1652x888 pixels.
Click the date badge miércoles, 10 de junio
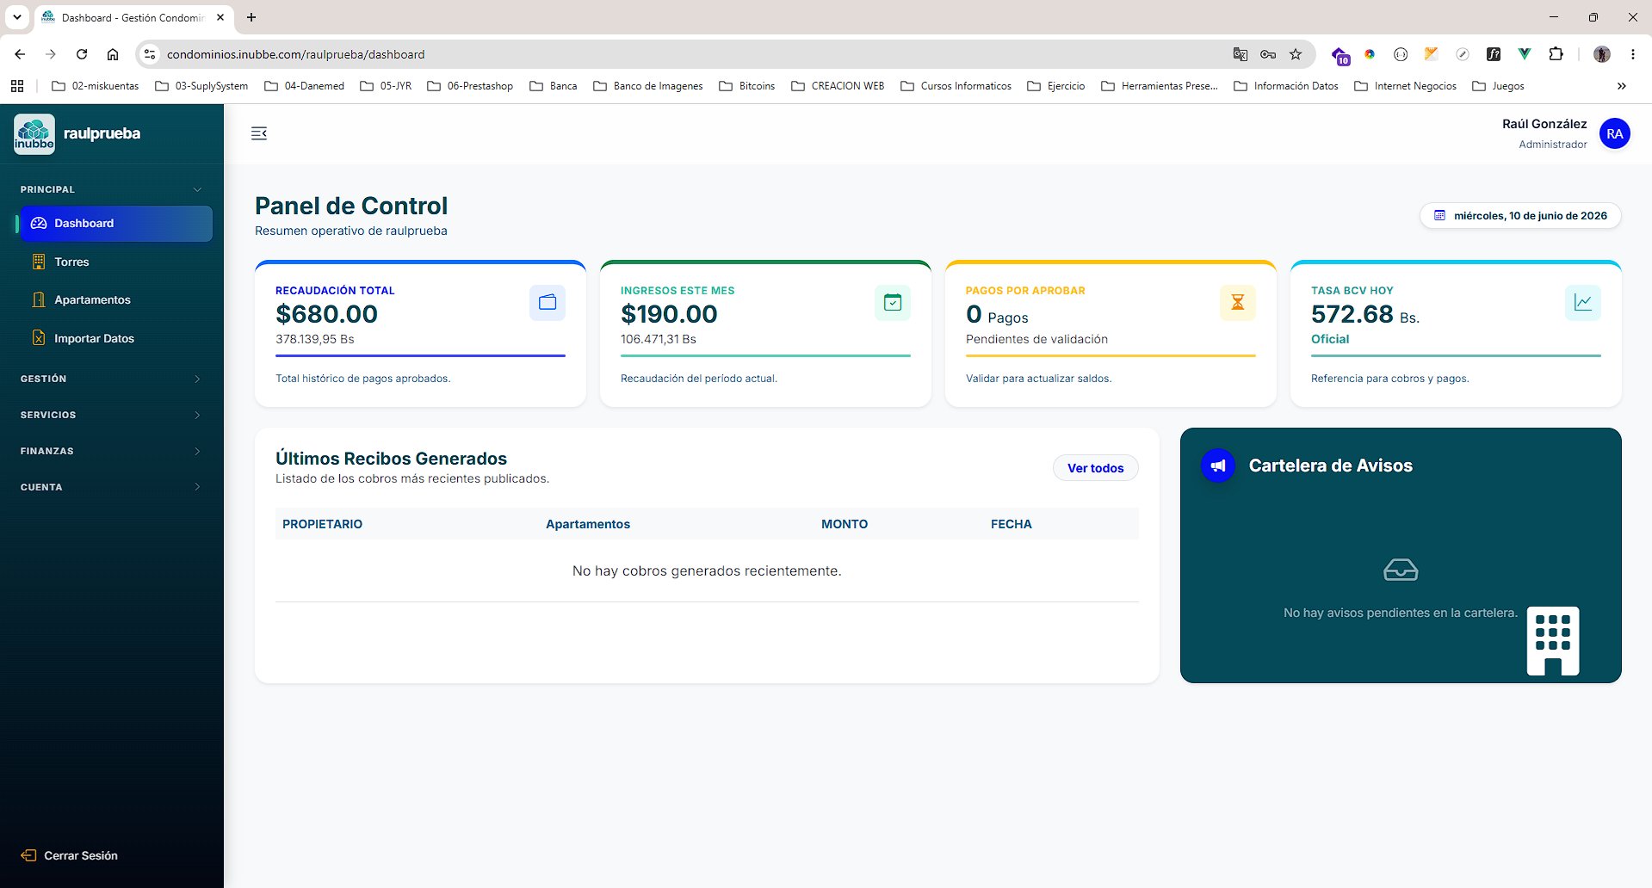click(x=1520, y=216)
